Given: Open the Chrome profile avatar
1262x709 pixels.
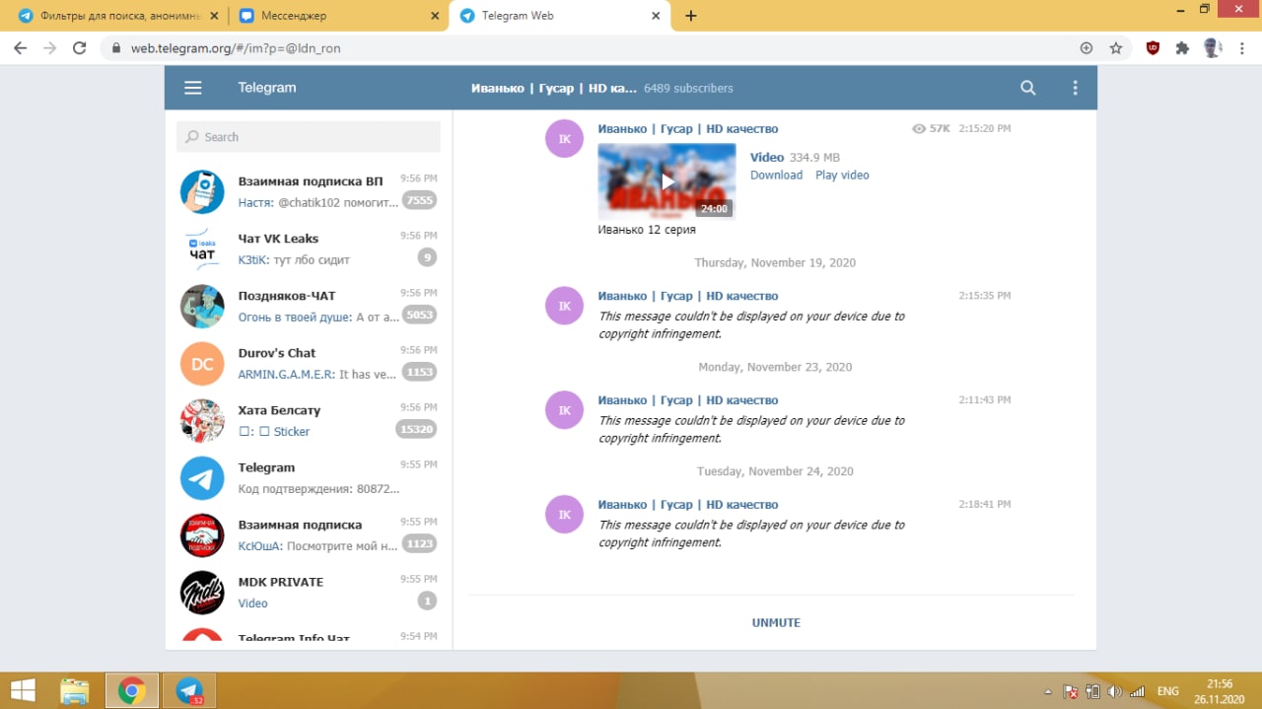Looking at the screenshot, I should (x=1213, y=47).
